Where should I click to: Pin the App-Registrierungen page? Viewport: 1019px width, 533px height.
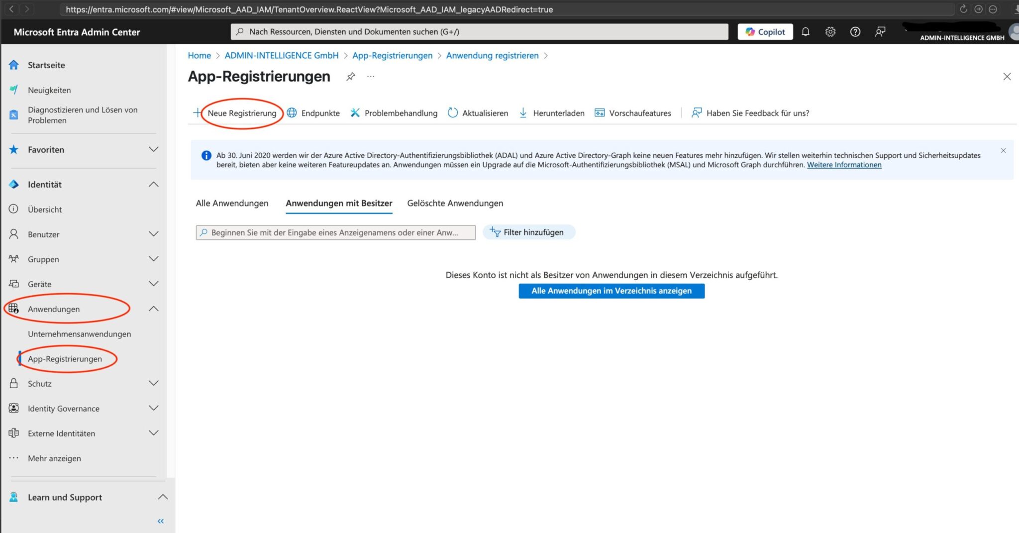[x=350, y=76]
